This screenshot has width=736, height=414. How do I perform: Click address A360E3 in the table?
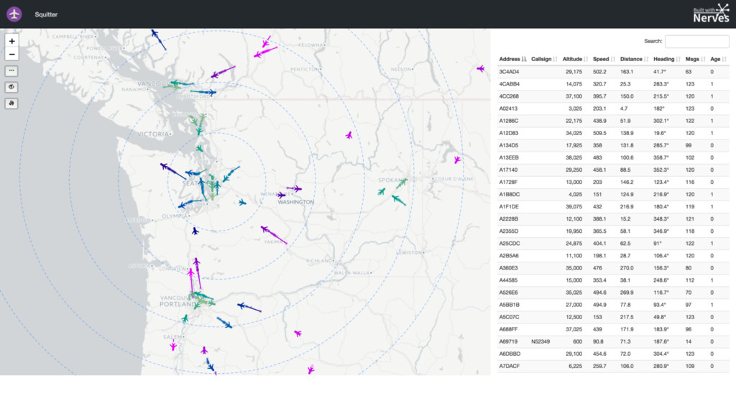pos(509,268)
